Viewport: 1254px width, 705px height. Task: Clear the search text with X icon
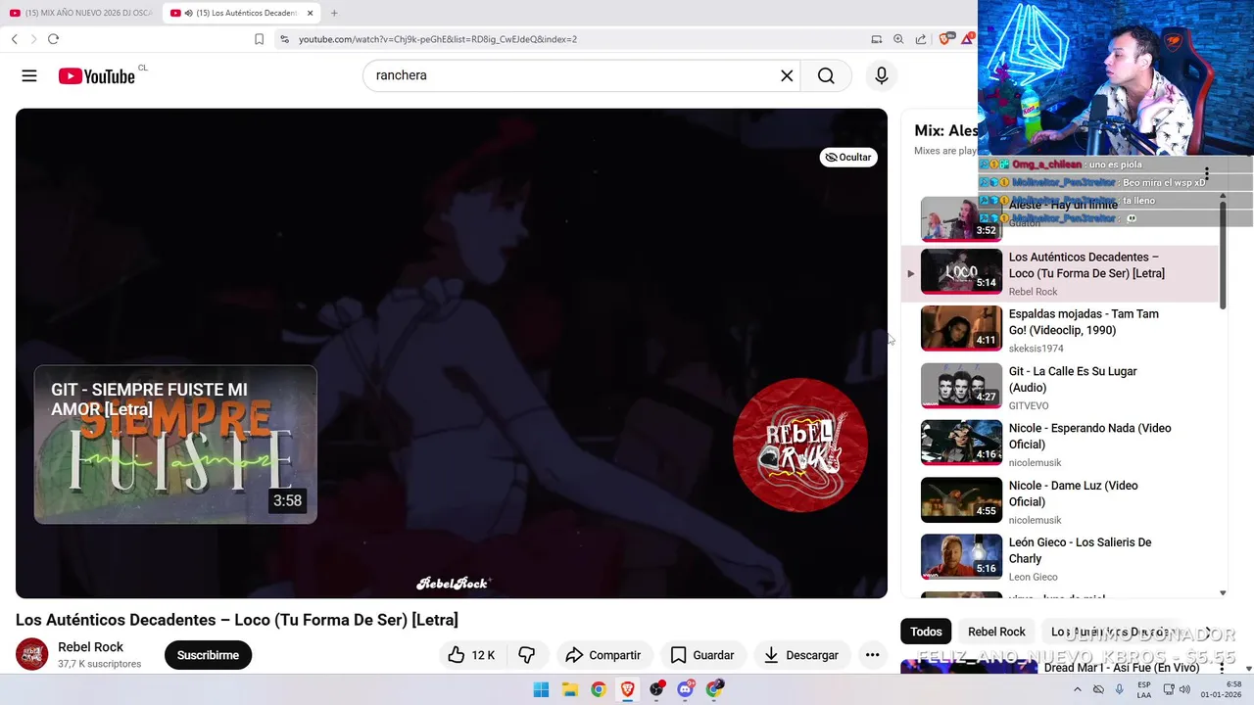787,75
